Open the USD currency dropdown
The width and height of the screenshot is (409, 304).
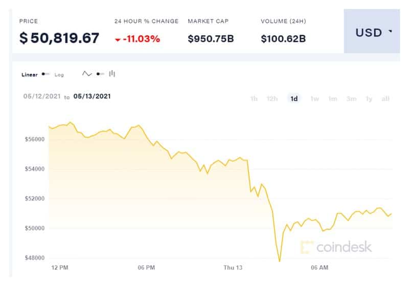[x=372, y=31]
